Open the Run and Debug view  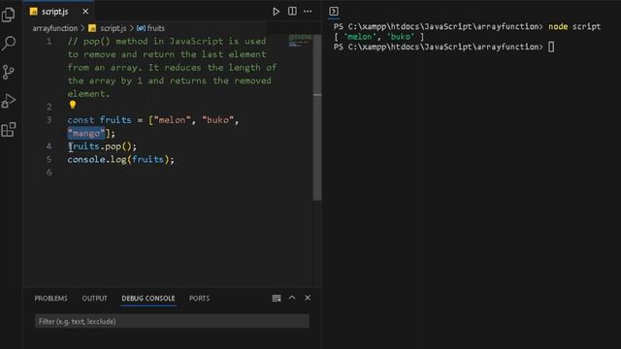pos(9,101)
